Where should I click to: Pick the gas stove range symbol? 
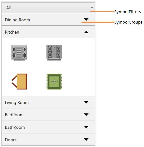coord(54,52)
